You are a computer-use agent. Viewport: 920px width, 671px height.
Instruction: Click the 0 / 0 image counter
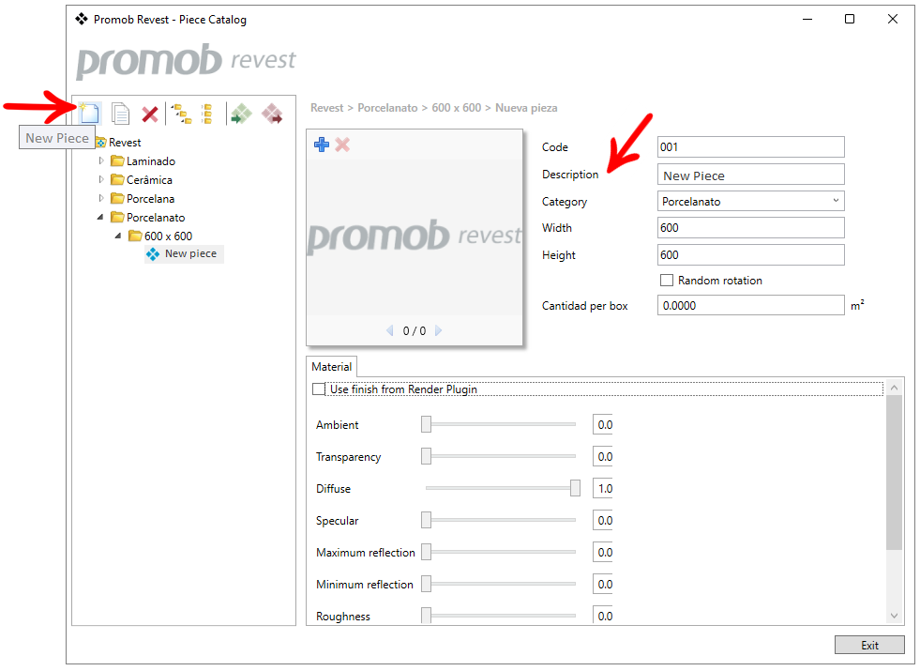415,331
